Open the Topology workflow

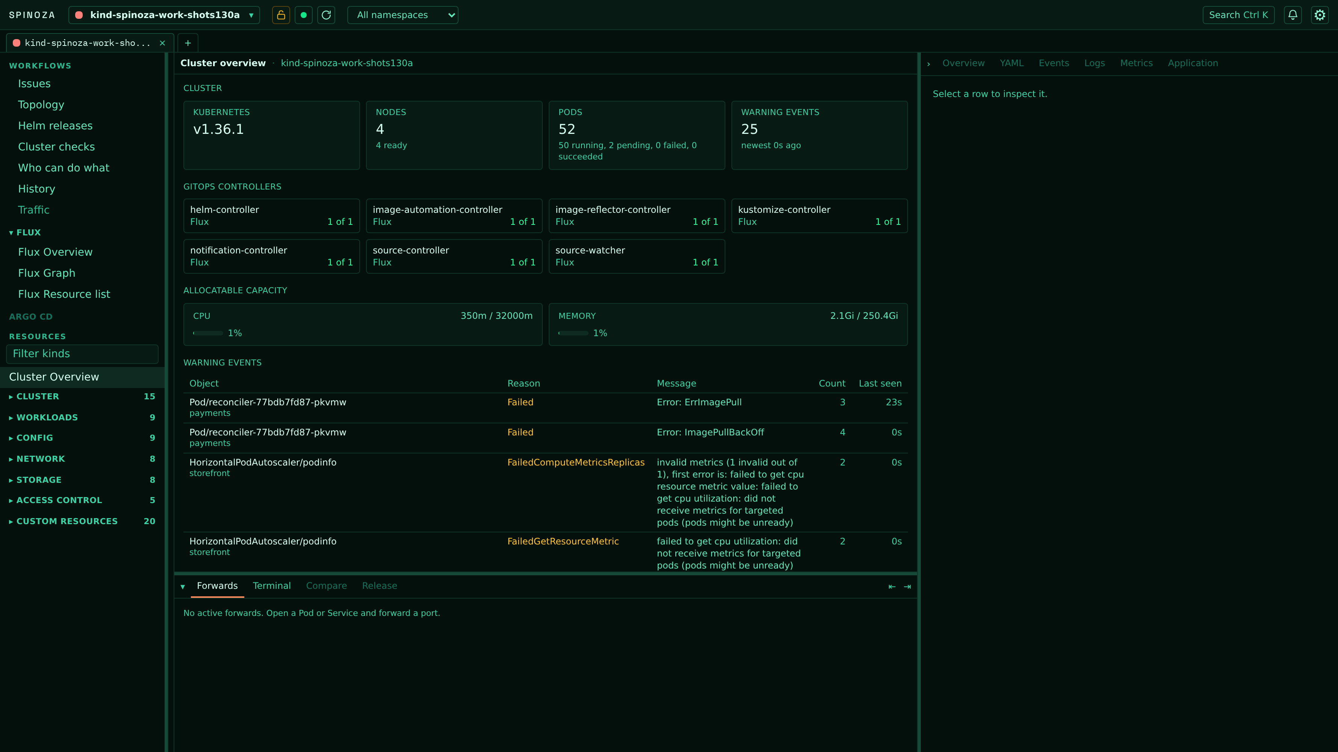[41, 105]
